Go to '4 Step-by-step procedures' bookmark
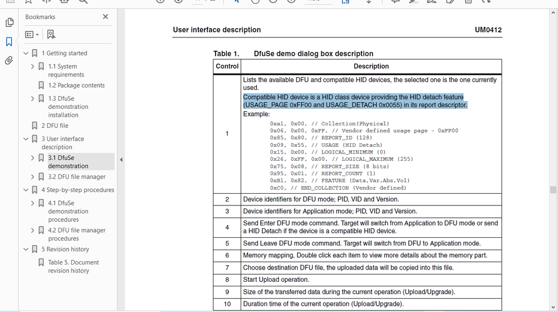The height and width of the screenshot is (312, 558). click(x=78, y=190)
